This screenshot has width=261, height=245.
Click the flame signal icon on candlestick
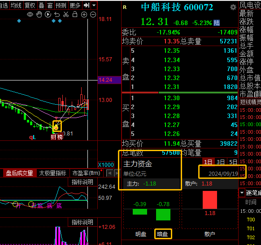click(x=56, y=127)
